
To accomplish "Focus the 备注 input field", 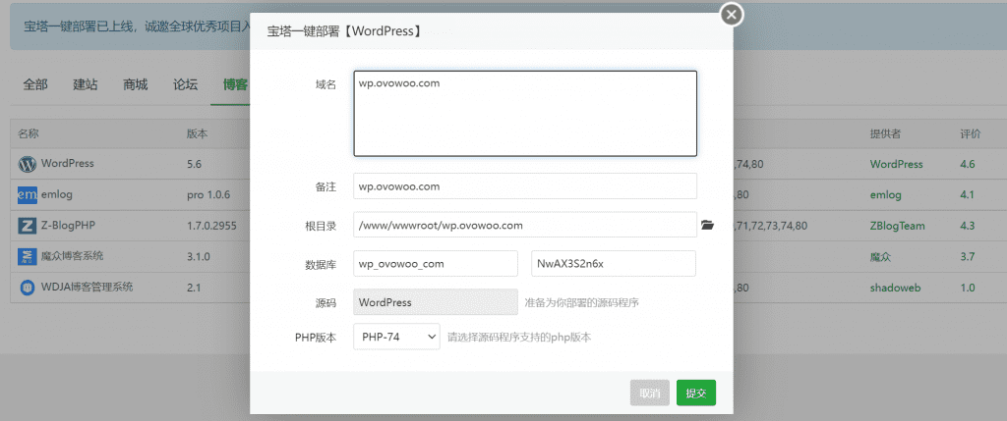I will 525,186.
